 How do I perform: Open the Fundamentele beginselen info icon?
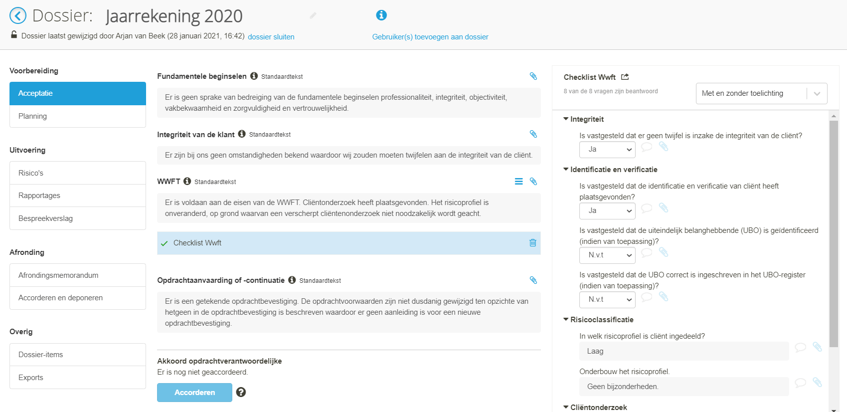[x=254, y=76]
